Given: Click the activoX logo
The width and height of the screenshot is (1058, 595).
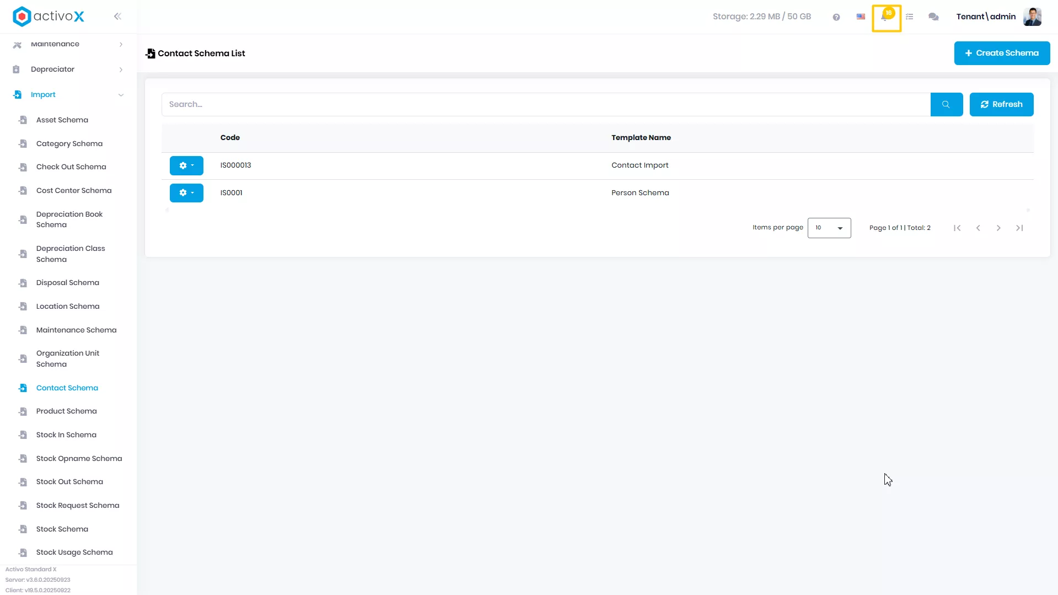Looking at the screenshot, I should (49, 16).
